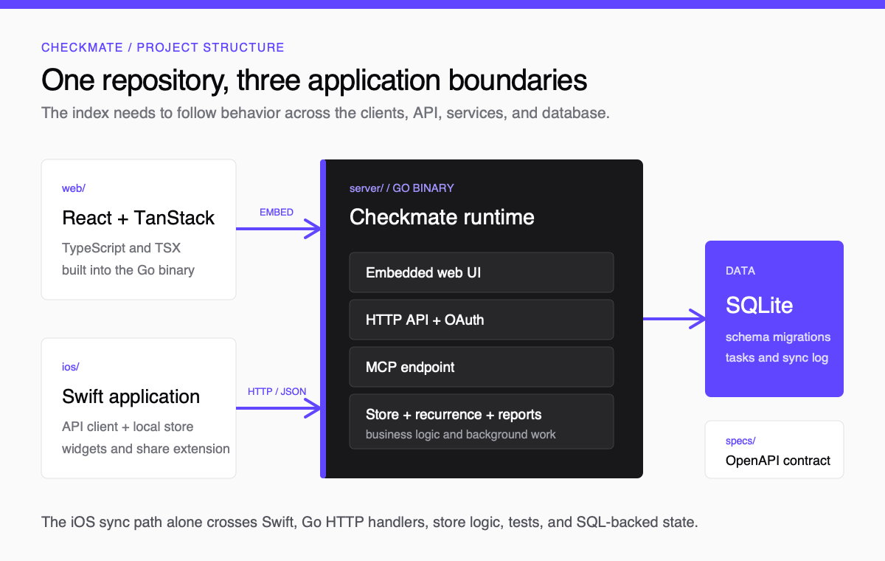Select the title 'One repository, three application boundaries'
The image size is (885, 561).
point(314,80)
